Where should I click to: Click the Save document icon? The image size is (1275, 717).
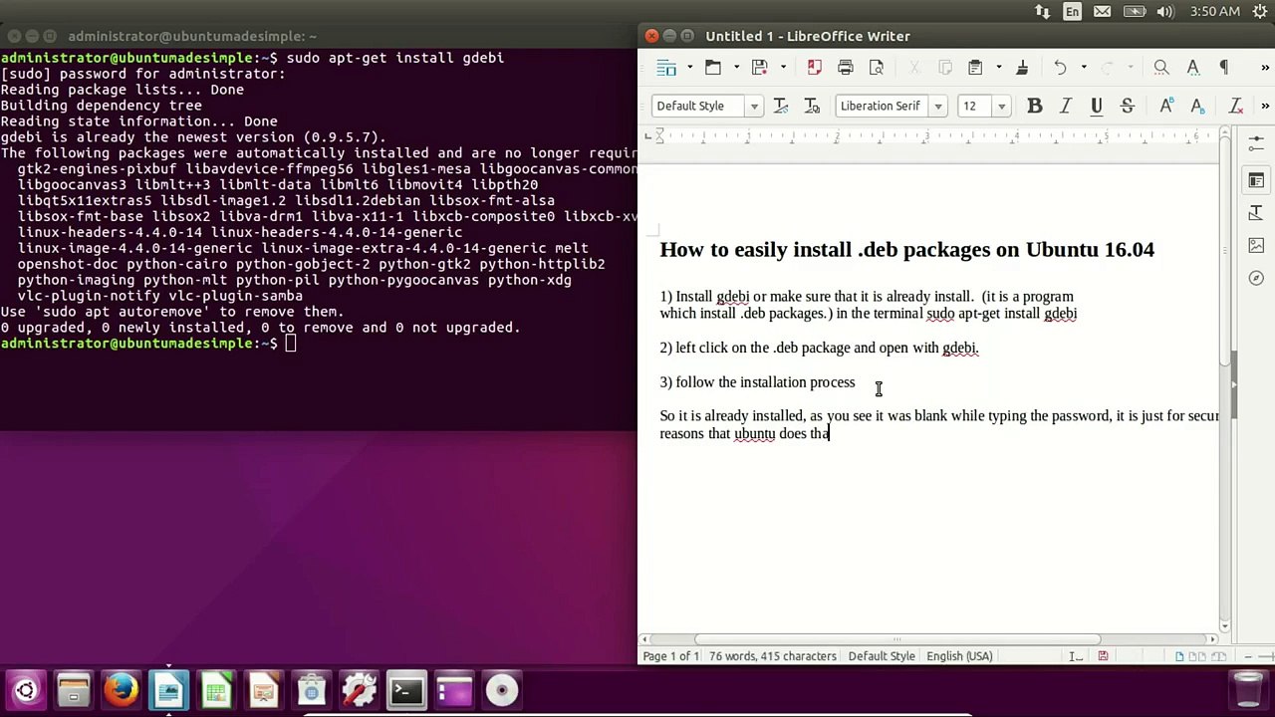(x=760, y=68)
